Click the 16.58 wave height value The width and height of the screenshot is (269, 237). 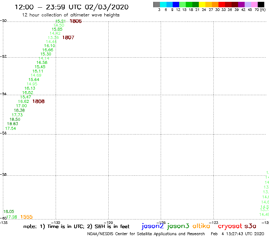[42, 63]
